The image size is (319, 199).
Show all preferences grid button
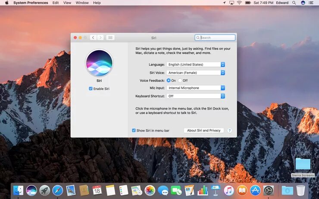tap(110, 38)
